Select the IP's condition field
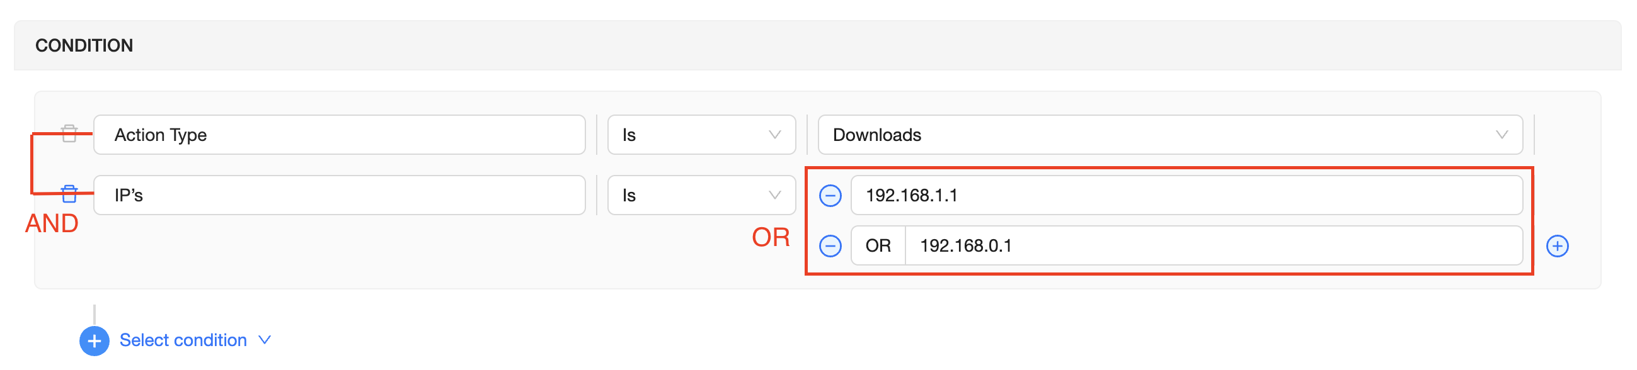Image resolution: width=1637 pixels, height=370 pixels. pyautogui.click(x=339, y=196)
